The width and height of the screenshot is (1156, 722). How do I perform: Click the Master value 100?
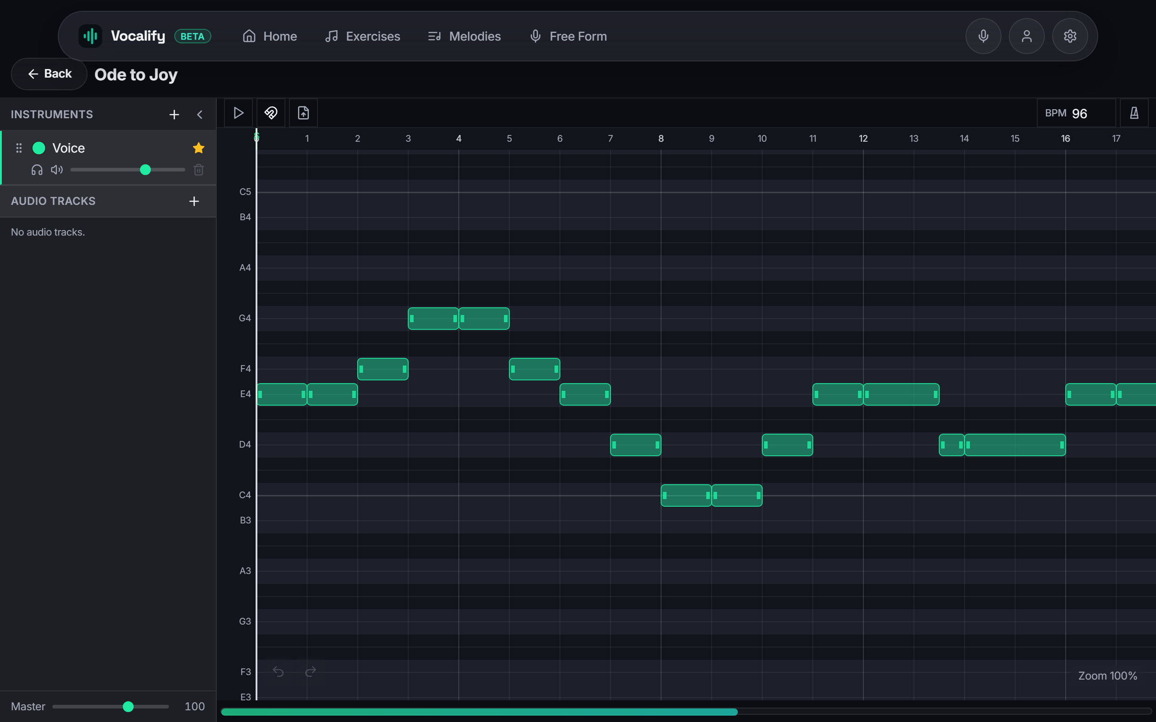click(x=195, y=706)
